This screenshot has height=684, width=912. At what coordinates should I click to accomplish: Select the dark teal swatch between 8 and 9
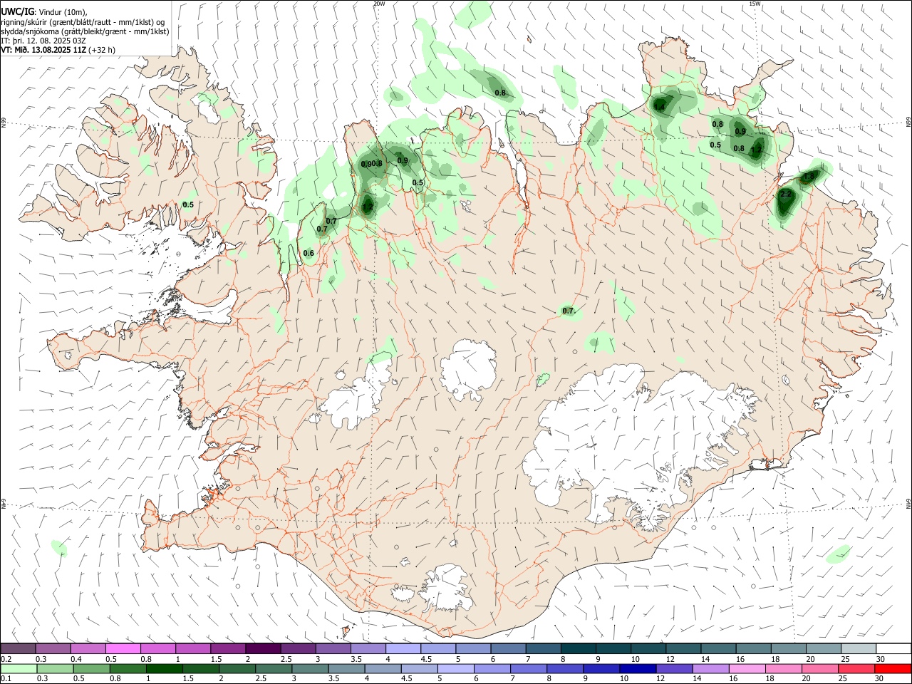pos(578,648)
